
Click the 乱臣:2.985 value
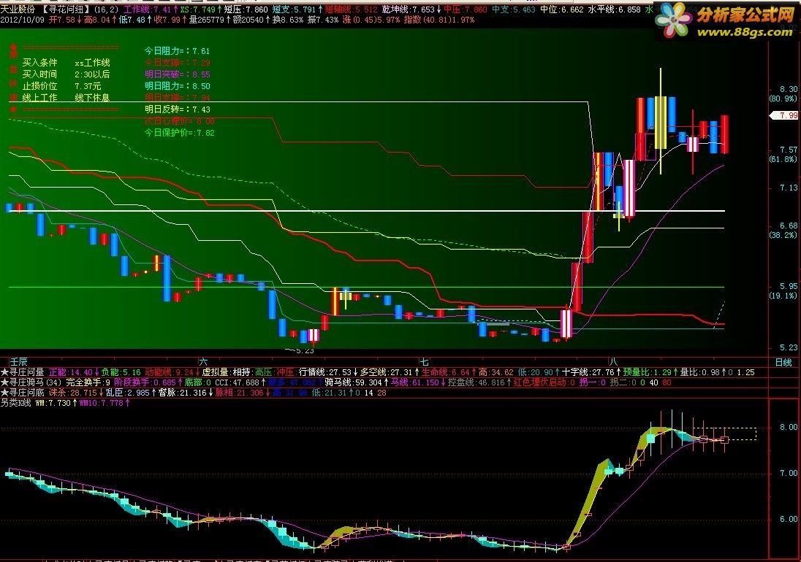point(131,393)
